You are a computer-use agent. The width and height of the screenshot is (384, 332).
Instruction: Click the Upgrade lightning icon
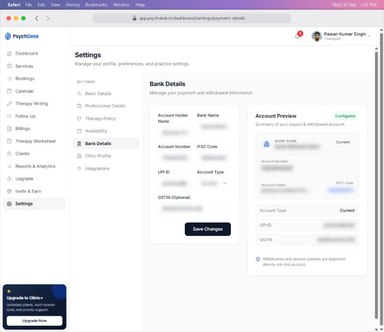9,178
